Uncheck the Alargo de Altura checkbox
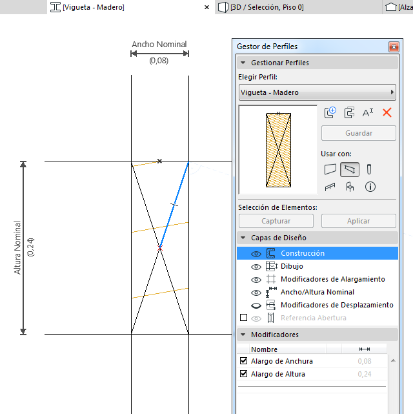 [244, 373]
